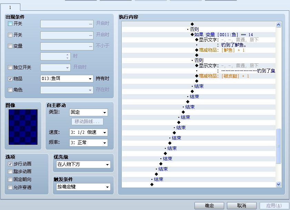The height and width of the screenshot is (210, 290).
Task: Click the 确定 button
Action: point(209,206)
